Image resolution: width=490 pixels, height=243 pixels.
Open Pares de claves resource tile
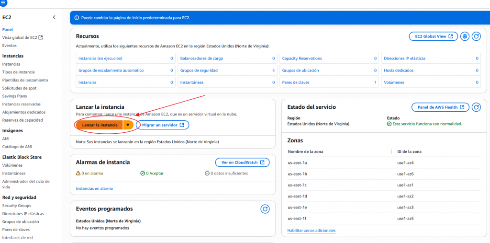[329, 82]
